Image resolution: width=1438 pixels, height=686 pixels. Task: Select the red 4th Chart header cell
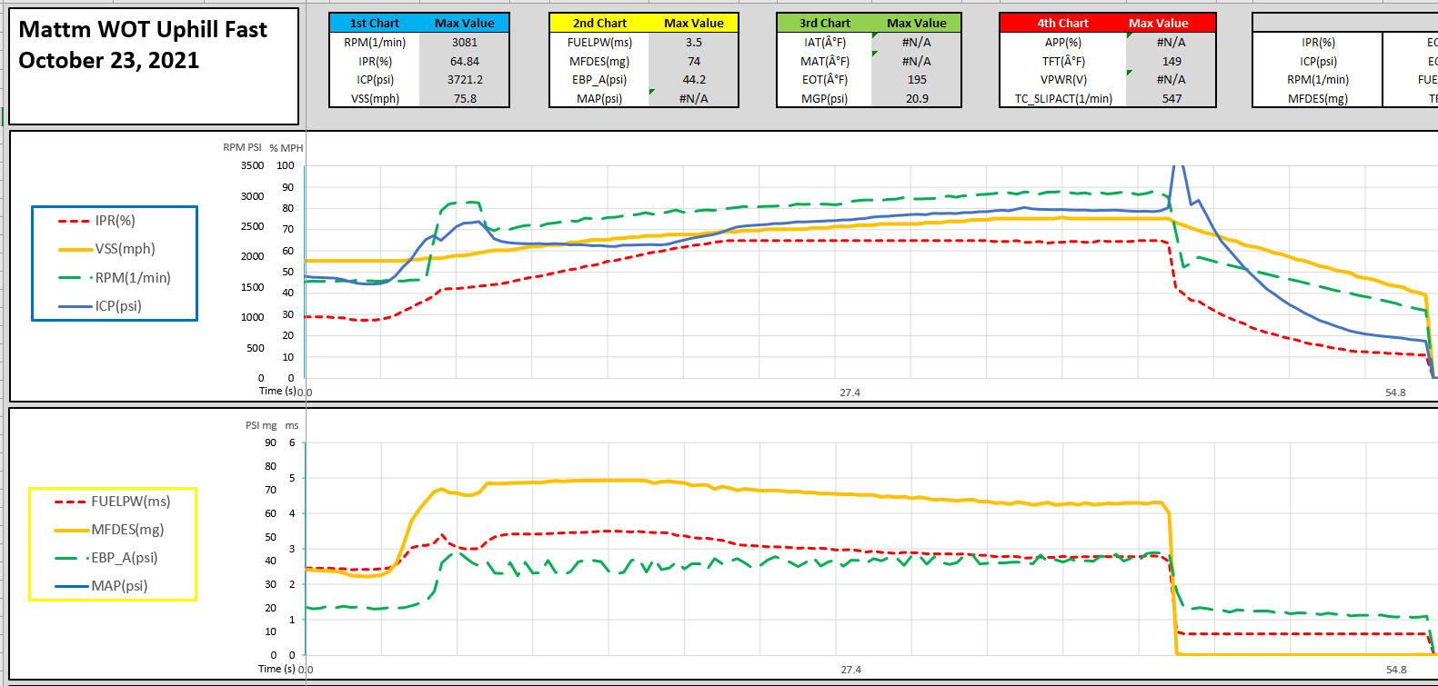click(x=1062, y=23)
